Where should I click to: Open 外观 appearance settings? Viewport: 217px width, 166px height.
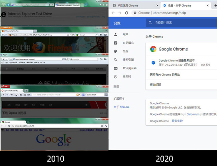point(125,51)
